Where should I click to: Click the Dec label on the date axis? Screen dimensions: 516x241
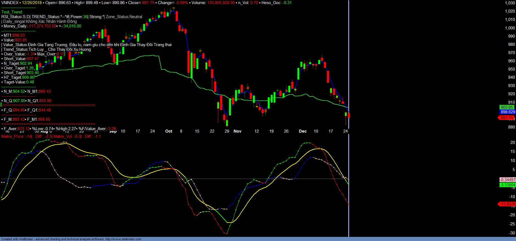(x=302, y=131)
